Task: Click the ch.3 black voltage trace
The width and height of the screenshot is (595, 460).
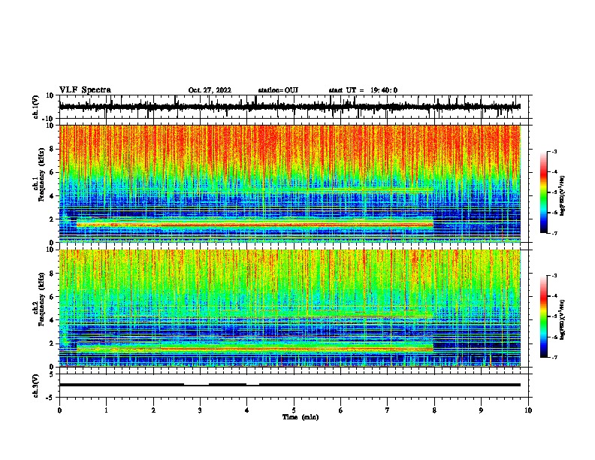Action: (x=289, y=385)
